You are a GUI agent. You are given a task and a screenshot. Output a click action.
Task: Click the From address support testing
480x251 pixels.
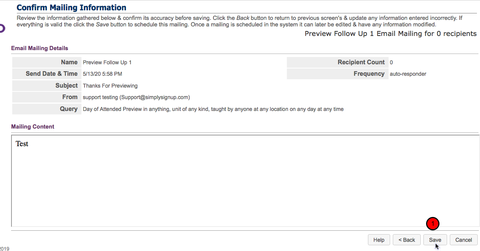point(136,97)
